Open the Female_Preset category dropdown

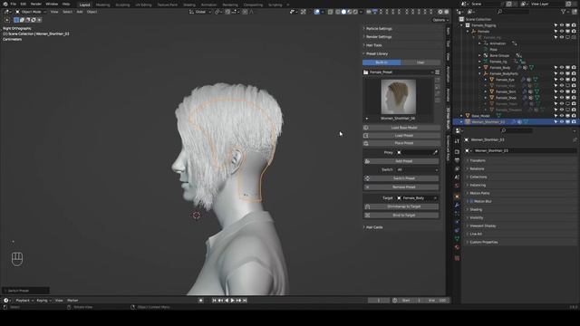pos(399,72)
